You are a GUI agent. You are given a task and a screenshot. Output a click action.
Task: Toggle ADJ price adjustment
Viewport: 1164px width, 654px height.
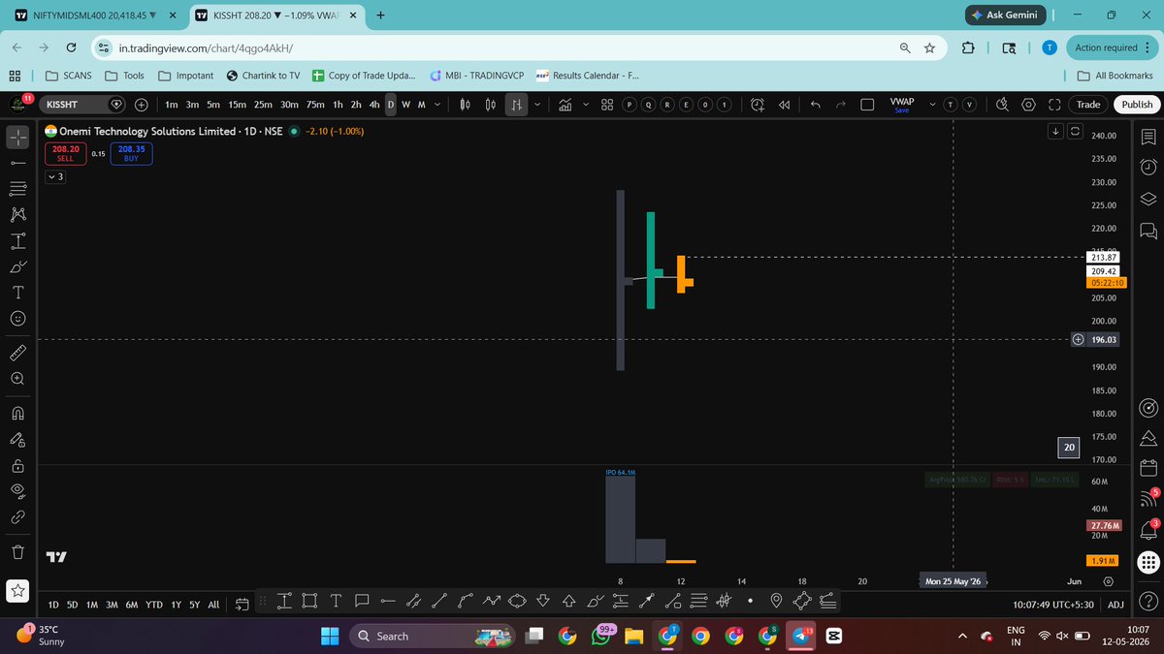point(1115,605)
